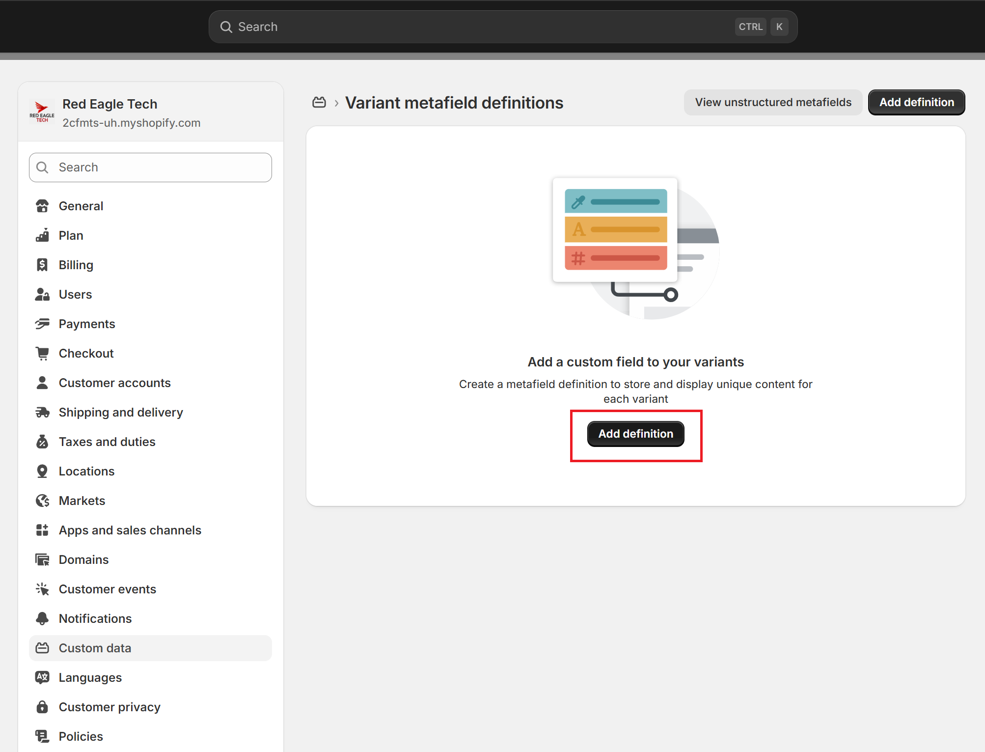Open Taxes and duties settings

coord(107,442)
